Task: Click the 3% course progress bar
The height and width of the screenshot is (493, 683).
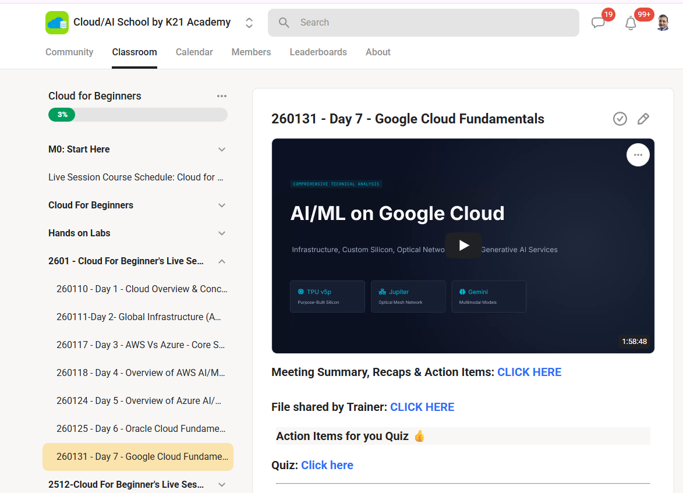Action: click(x=137, y=115)
